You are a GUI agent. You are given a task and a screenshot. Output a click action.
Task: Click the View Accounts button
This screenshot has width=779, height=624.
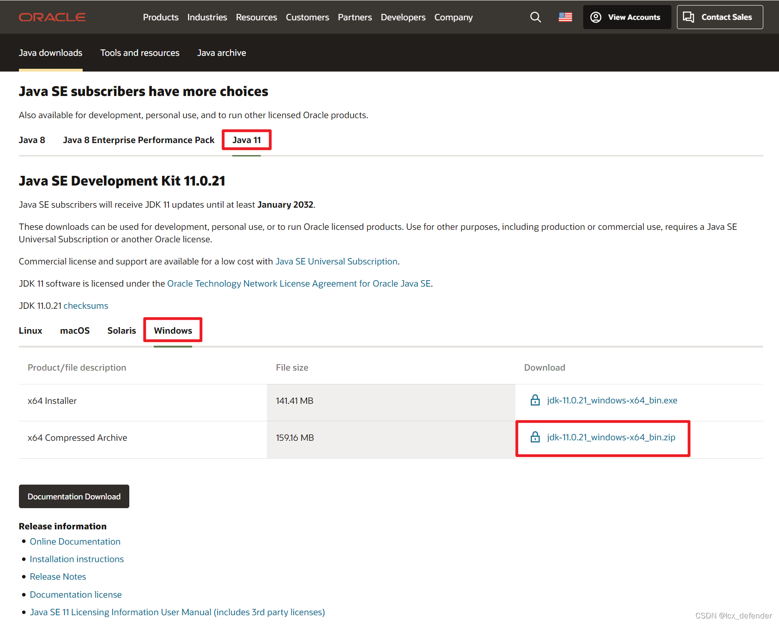(627, 17)
